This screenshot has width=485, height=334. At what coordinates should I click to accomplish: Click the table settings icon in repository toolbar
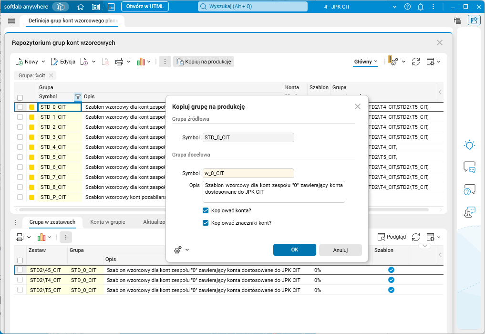(430, 62)
